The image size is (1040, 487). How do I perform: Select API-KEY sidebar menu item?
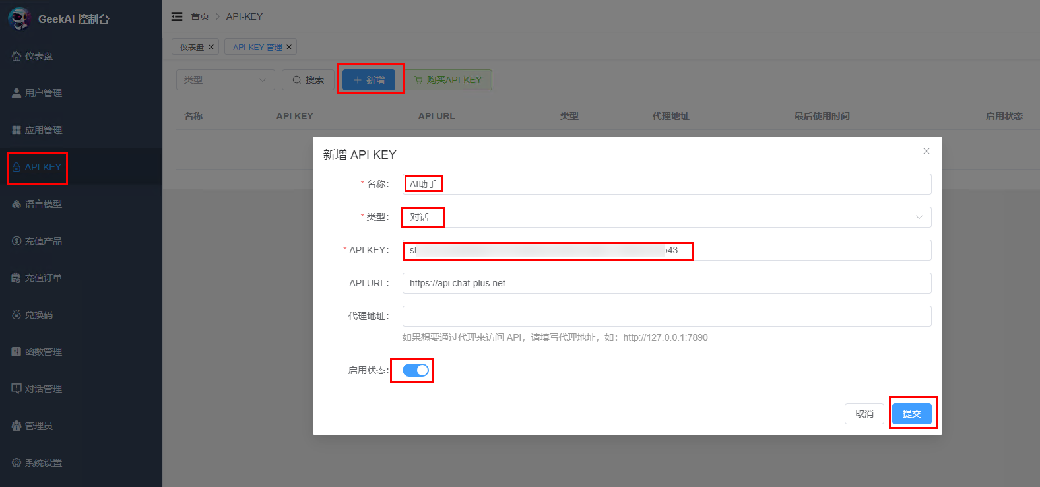tap(81, 167)
